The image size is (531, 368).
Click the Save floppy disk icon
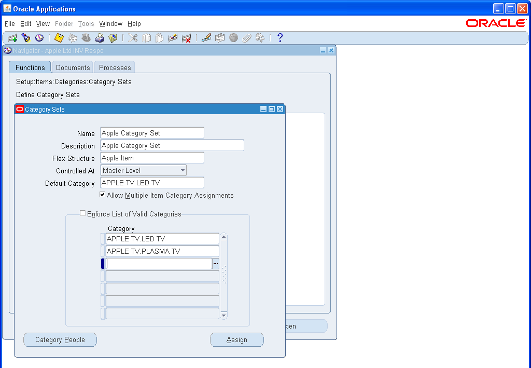coord(58,37)
